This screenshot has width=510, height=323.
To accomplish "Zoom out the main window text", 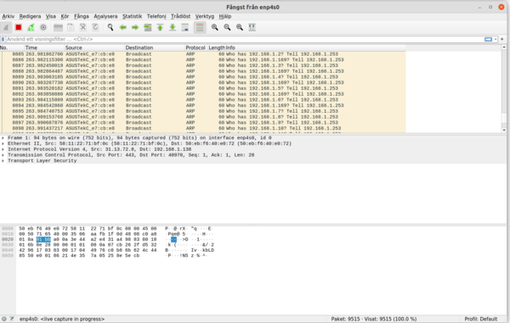I will tap(227, 28).
